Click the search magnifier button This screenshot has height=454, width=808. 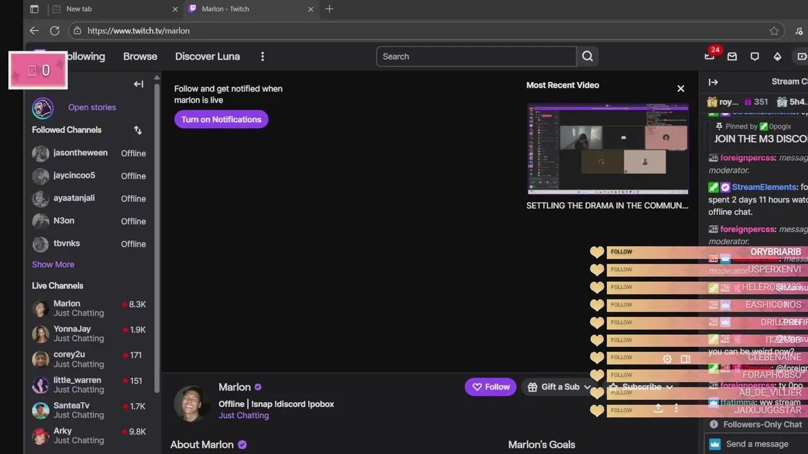point(588,56)
